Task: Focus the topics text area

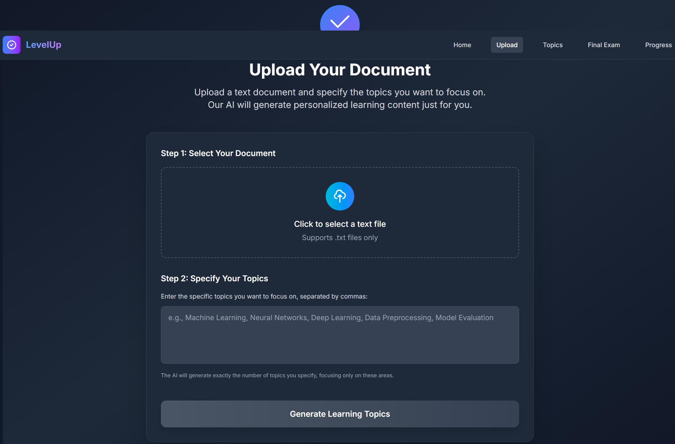Action: tap(340, 335)
